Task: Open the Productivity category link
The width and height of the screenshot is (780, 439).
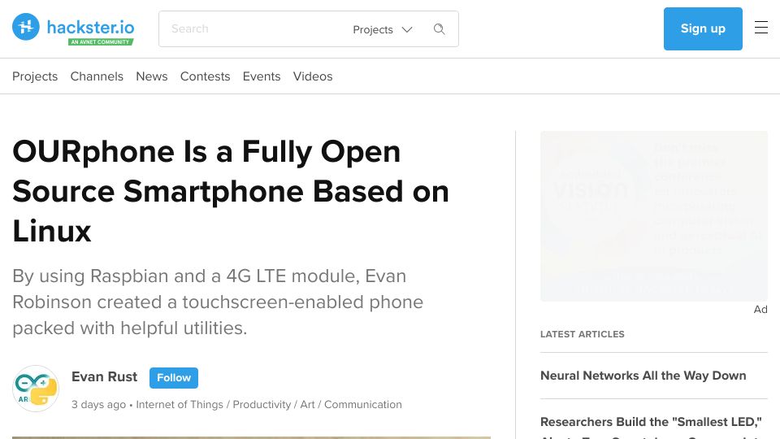Action: coord(262,405)
